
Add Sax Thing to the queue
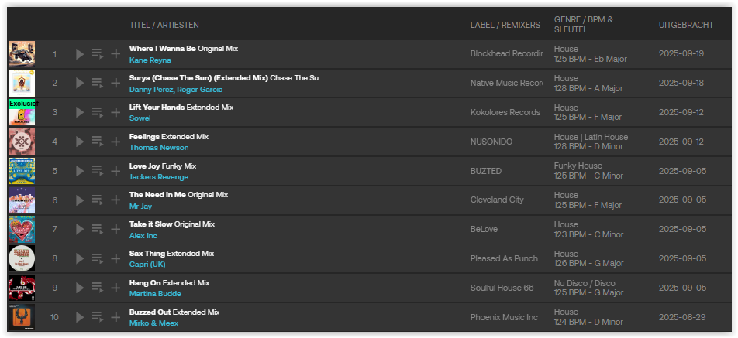[98, 258]
